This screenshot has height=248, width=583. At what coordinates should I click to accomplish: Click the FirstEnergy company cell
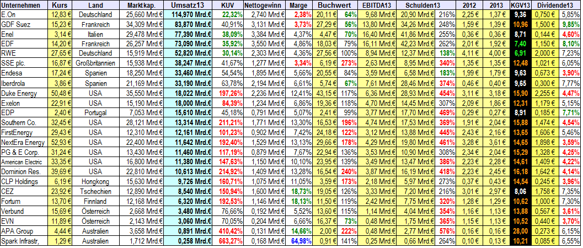24,131
